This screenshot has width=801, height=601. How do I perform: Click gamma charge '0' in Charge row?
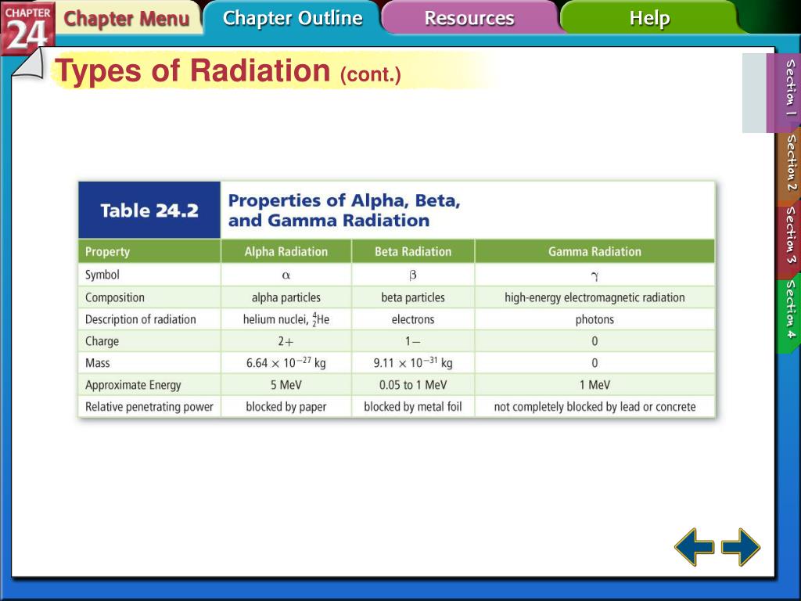click(x=594, y=341)
